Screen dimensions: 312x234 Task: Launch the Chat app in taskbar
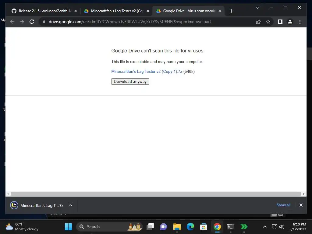[x=163, y=227]
